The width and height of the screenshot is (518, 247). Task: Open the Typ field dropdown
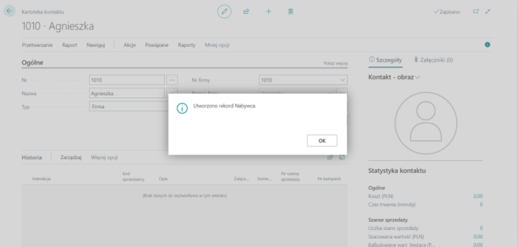(129, 107)
